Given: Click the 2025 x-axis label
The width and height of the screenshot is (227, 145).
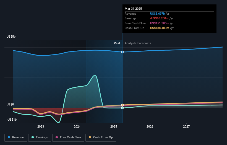Looking at the screenshot, I should (x=114, y=127).
